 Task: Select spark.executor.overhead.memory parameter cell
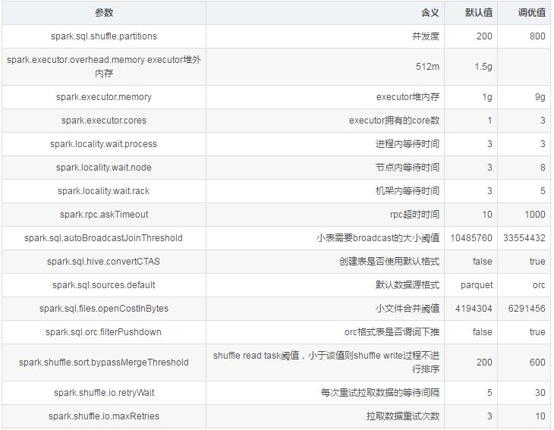point(103,67)
